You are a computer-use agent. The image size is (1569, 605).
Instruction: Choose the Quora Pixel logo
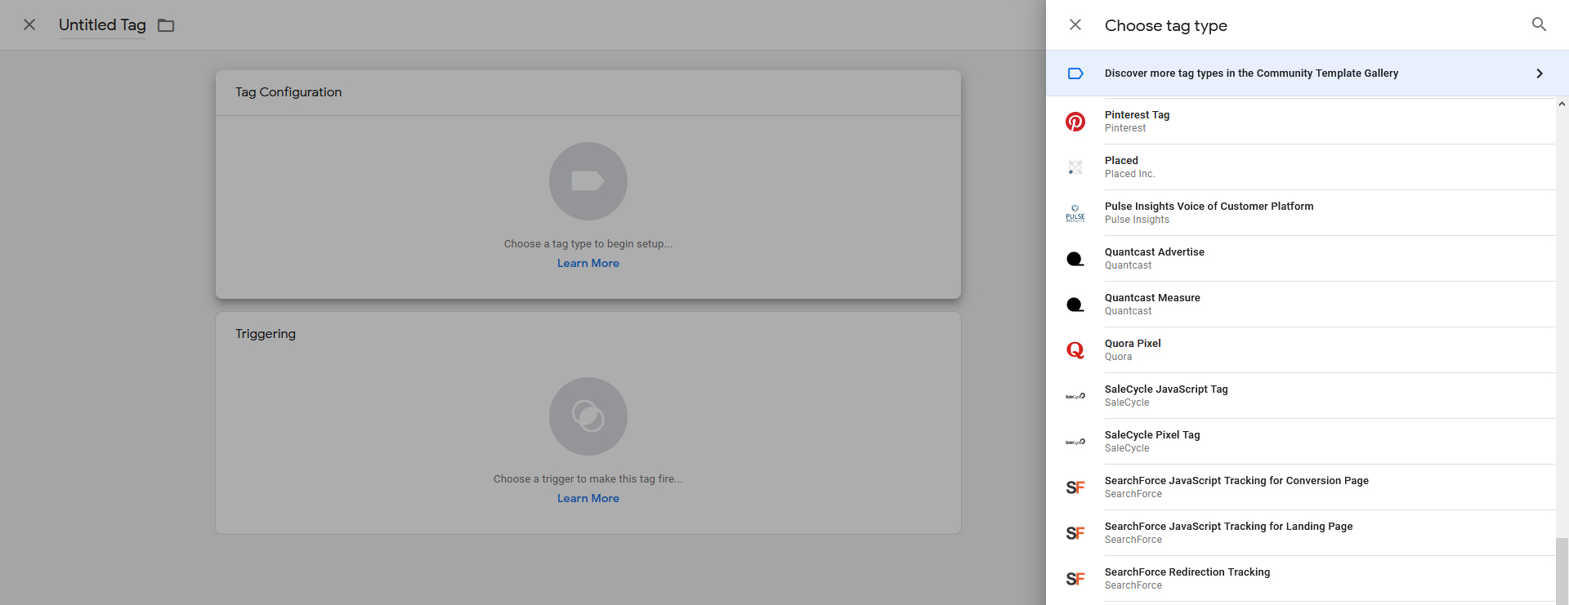(1075, 350)
